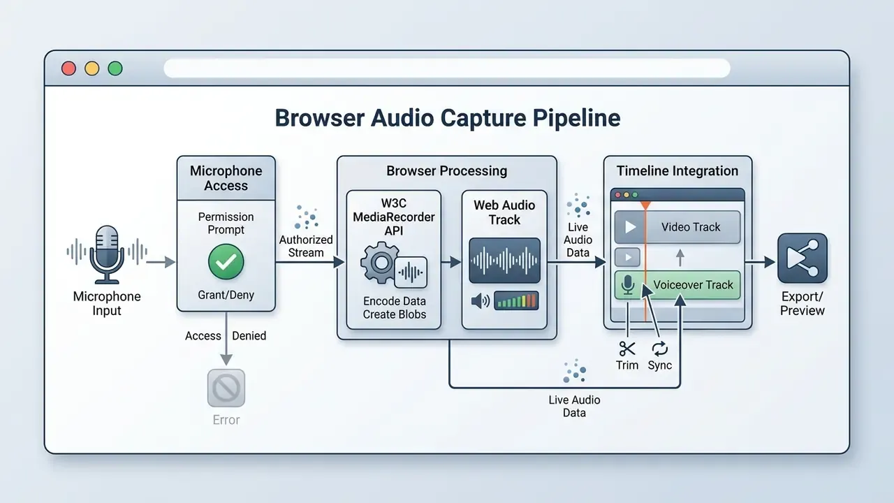894x503 pixels.
Task: Click the "Live Audio Data" label beside Web Audio Track
Action: click(578, 240)
